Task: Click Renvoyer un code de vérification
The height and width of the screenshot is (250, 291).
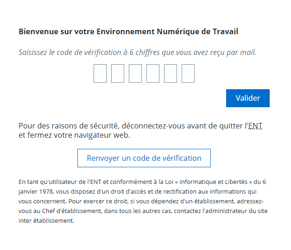Action: [x=144, y=158]
